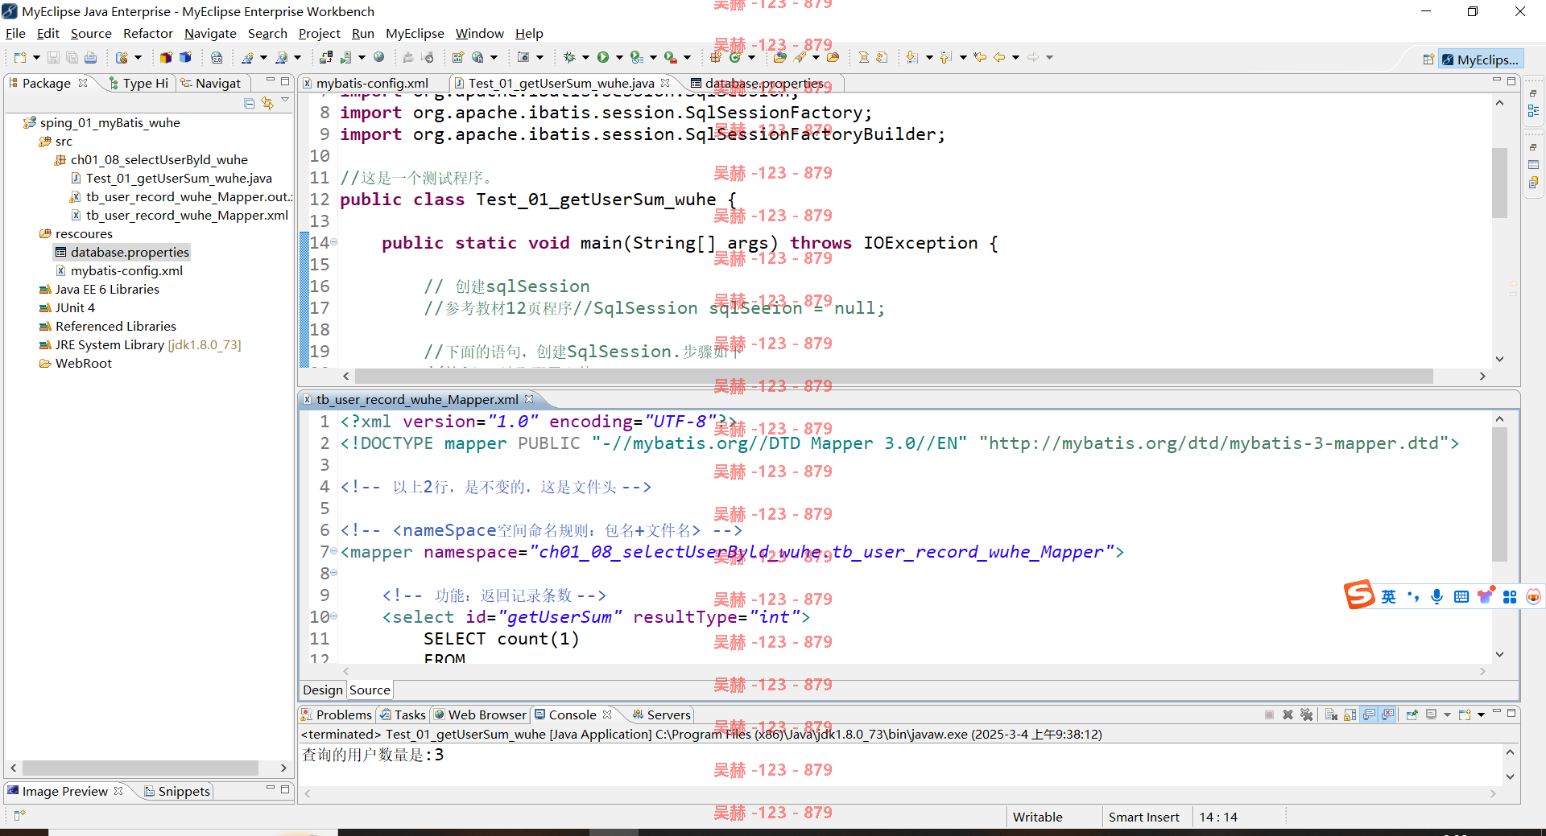Click Remove Launch icon in Console toolbar

pos(1288,715)
